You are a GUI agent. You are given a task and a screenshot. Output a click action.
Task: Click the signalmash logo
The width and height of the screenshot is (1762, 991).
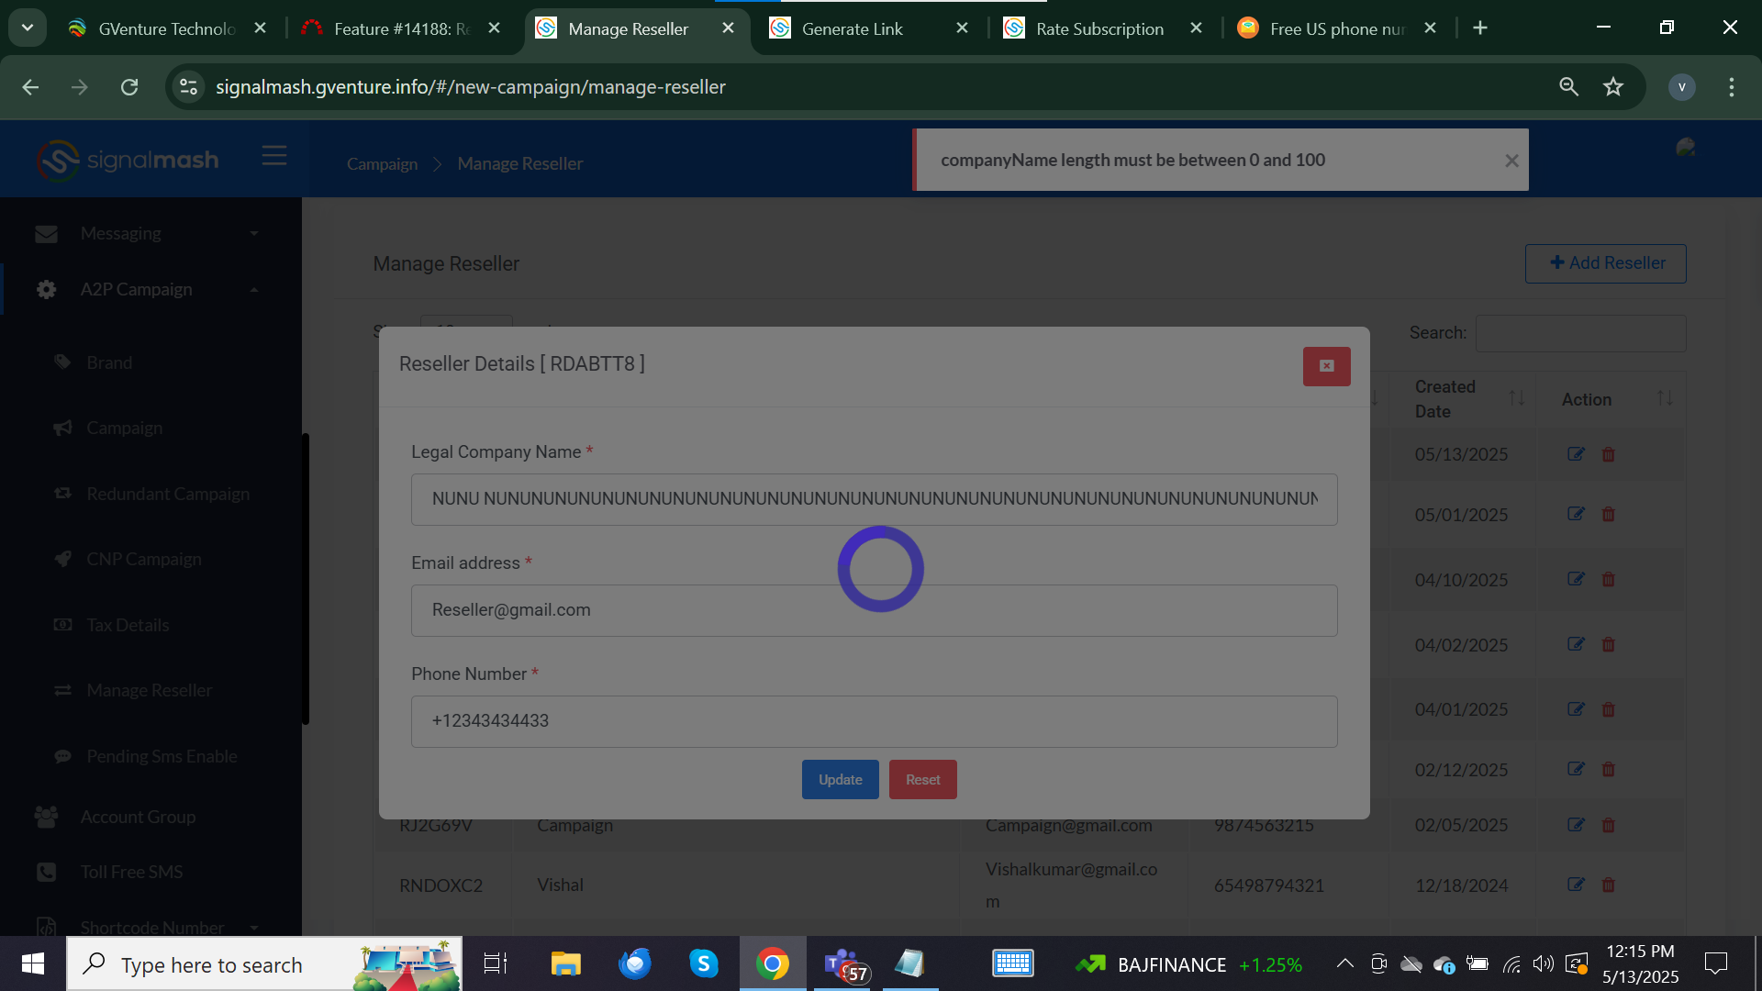click(x=128, y=161)
